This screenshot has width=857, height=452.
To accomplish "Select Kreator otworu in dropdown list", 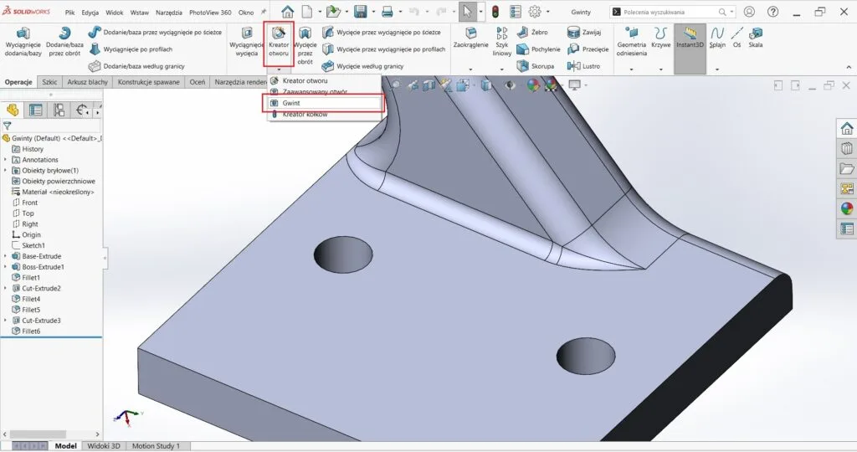I will 325,80.
